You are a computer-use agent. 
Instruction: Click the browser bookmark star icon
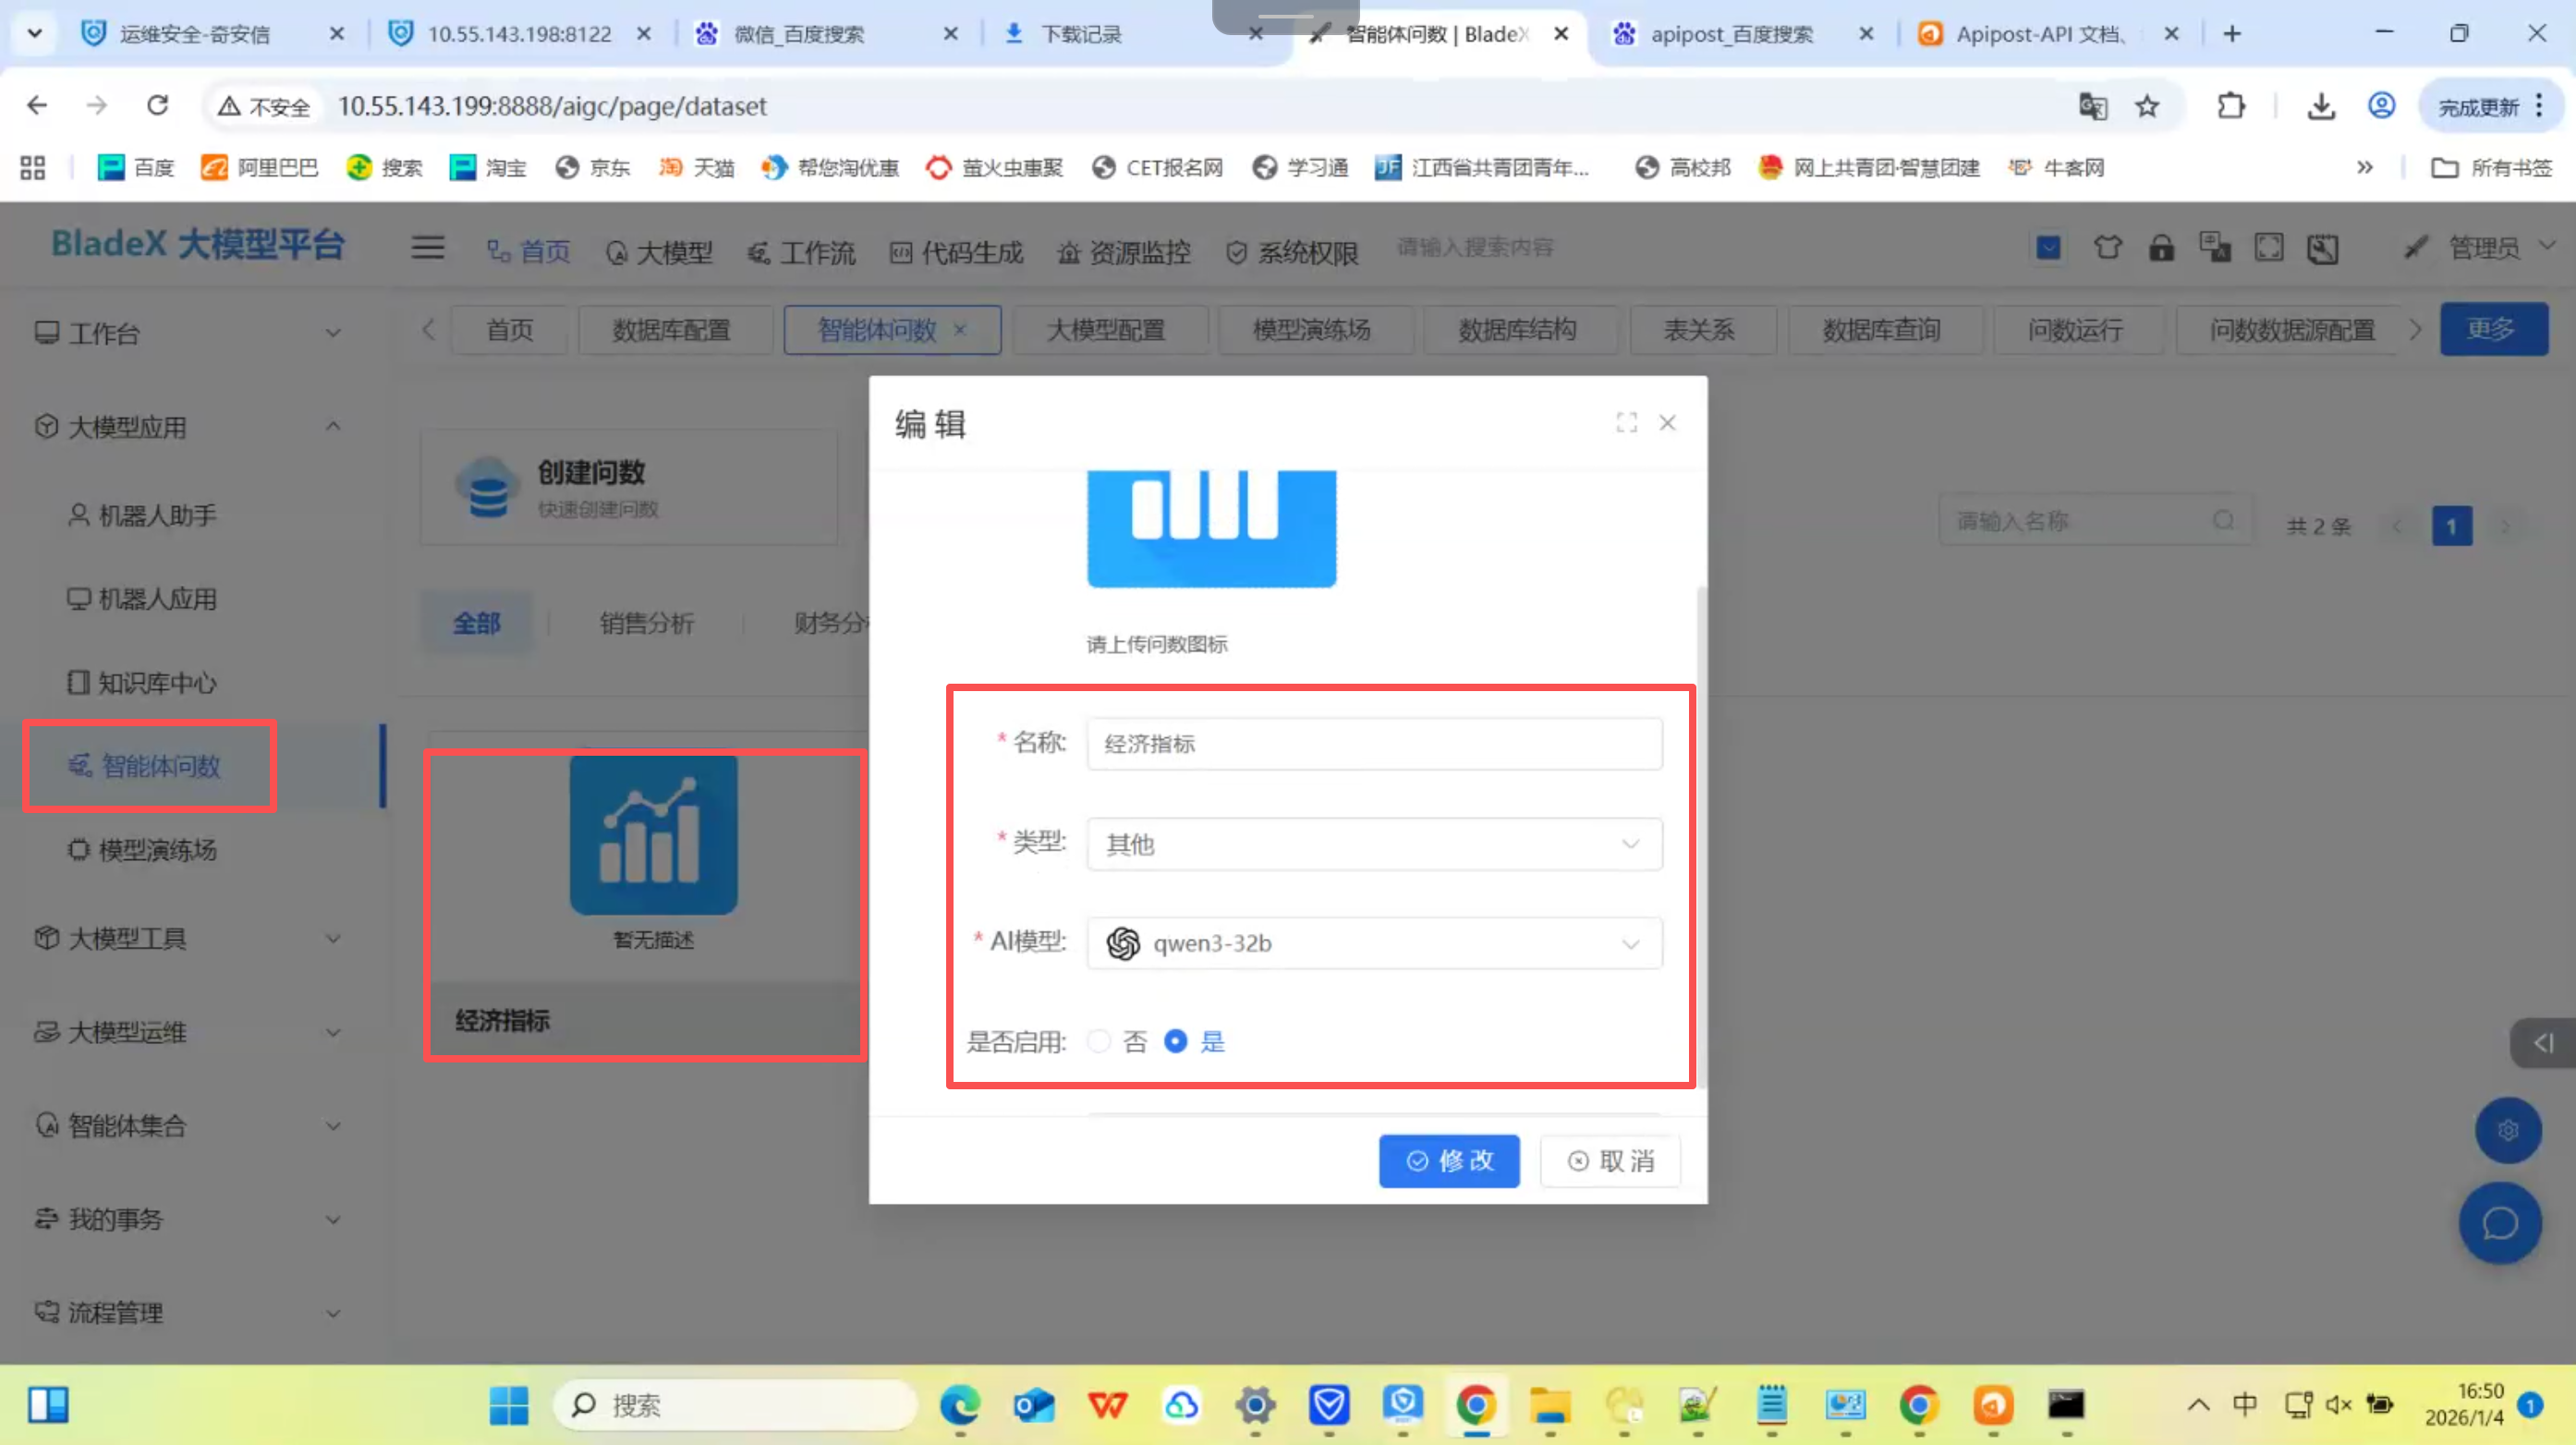pos(2146,106)
